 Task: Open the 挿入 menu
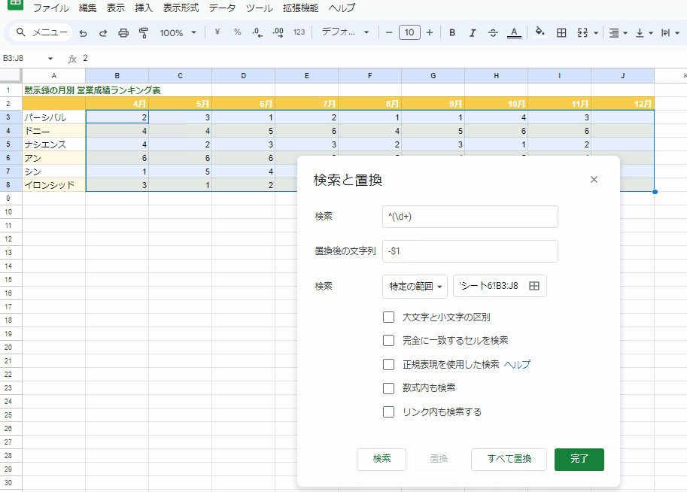(144, 8)
